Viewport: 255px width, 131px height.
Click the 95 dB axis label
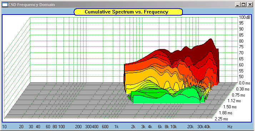pos(241,23)
